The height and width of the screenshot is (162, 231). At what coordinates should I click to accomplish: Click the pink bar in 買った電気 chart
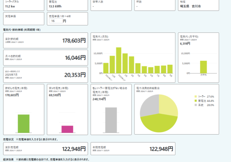(x=67, y=129)
